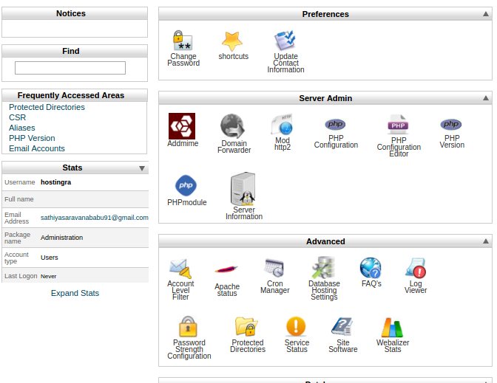The width and height of the screenshot is (497, 383).
Task: Click the Users account type value
Action: (49, 258)
